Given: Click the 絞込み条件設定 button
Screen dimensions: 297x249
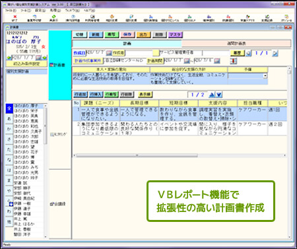Looking at the screenshot, I should (x=26, y=64).
